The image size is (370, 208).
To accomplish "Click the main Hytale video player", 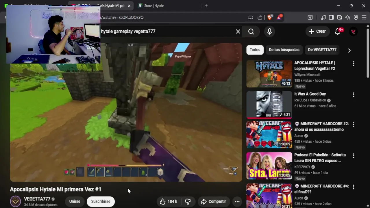I will (126, 112).
